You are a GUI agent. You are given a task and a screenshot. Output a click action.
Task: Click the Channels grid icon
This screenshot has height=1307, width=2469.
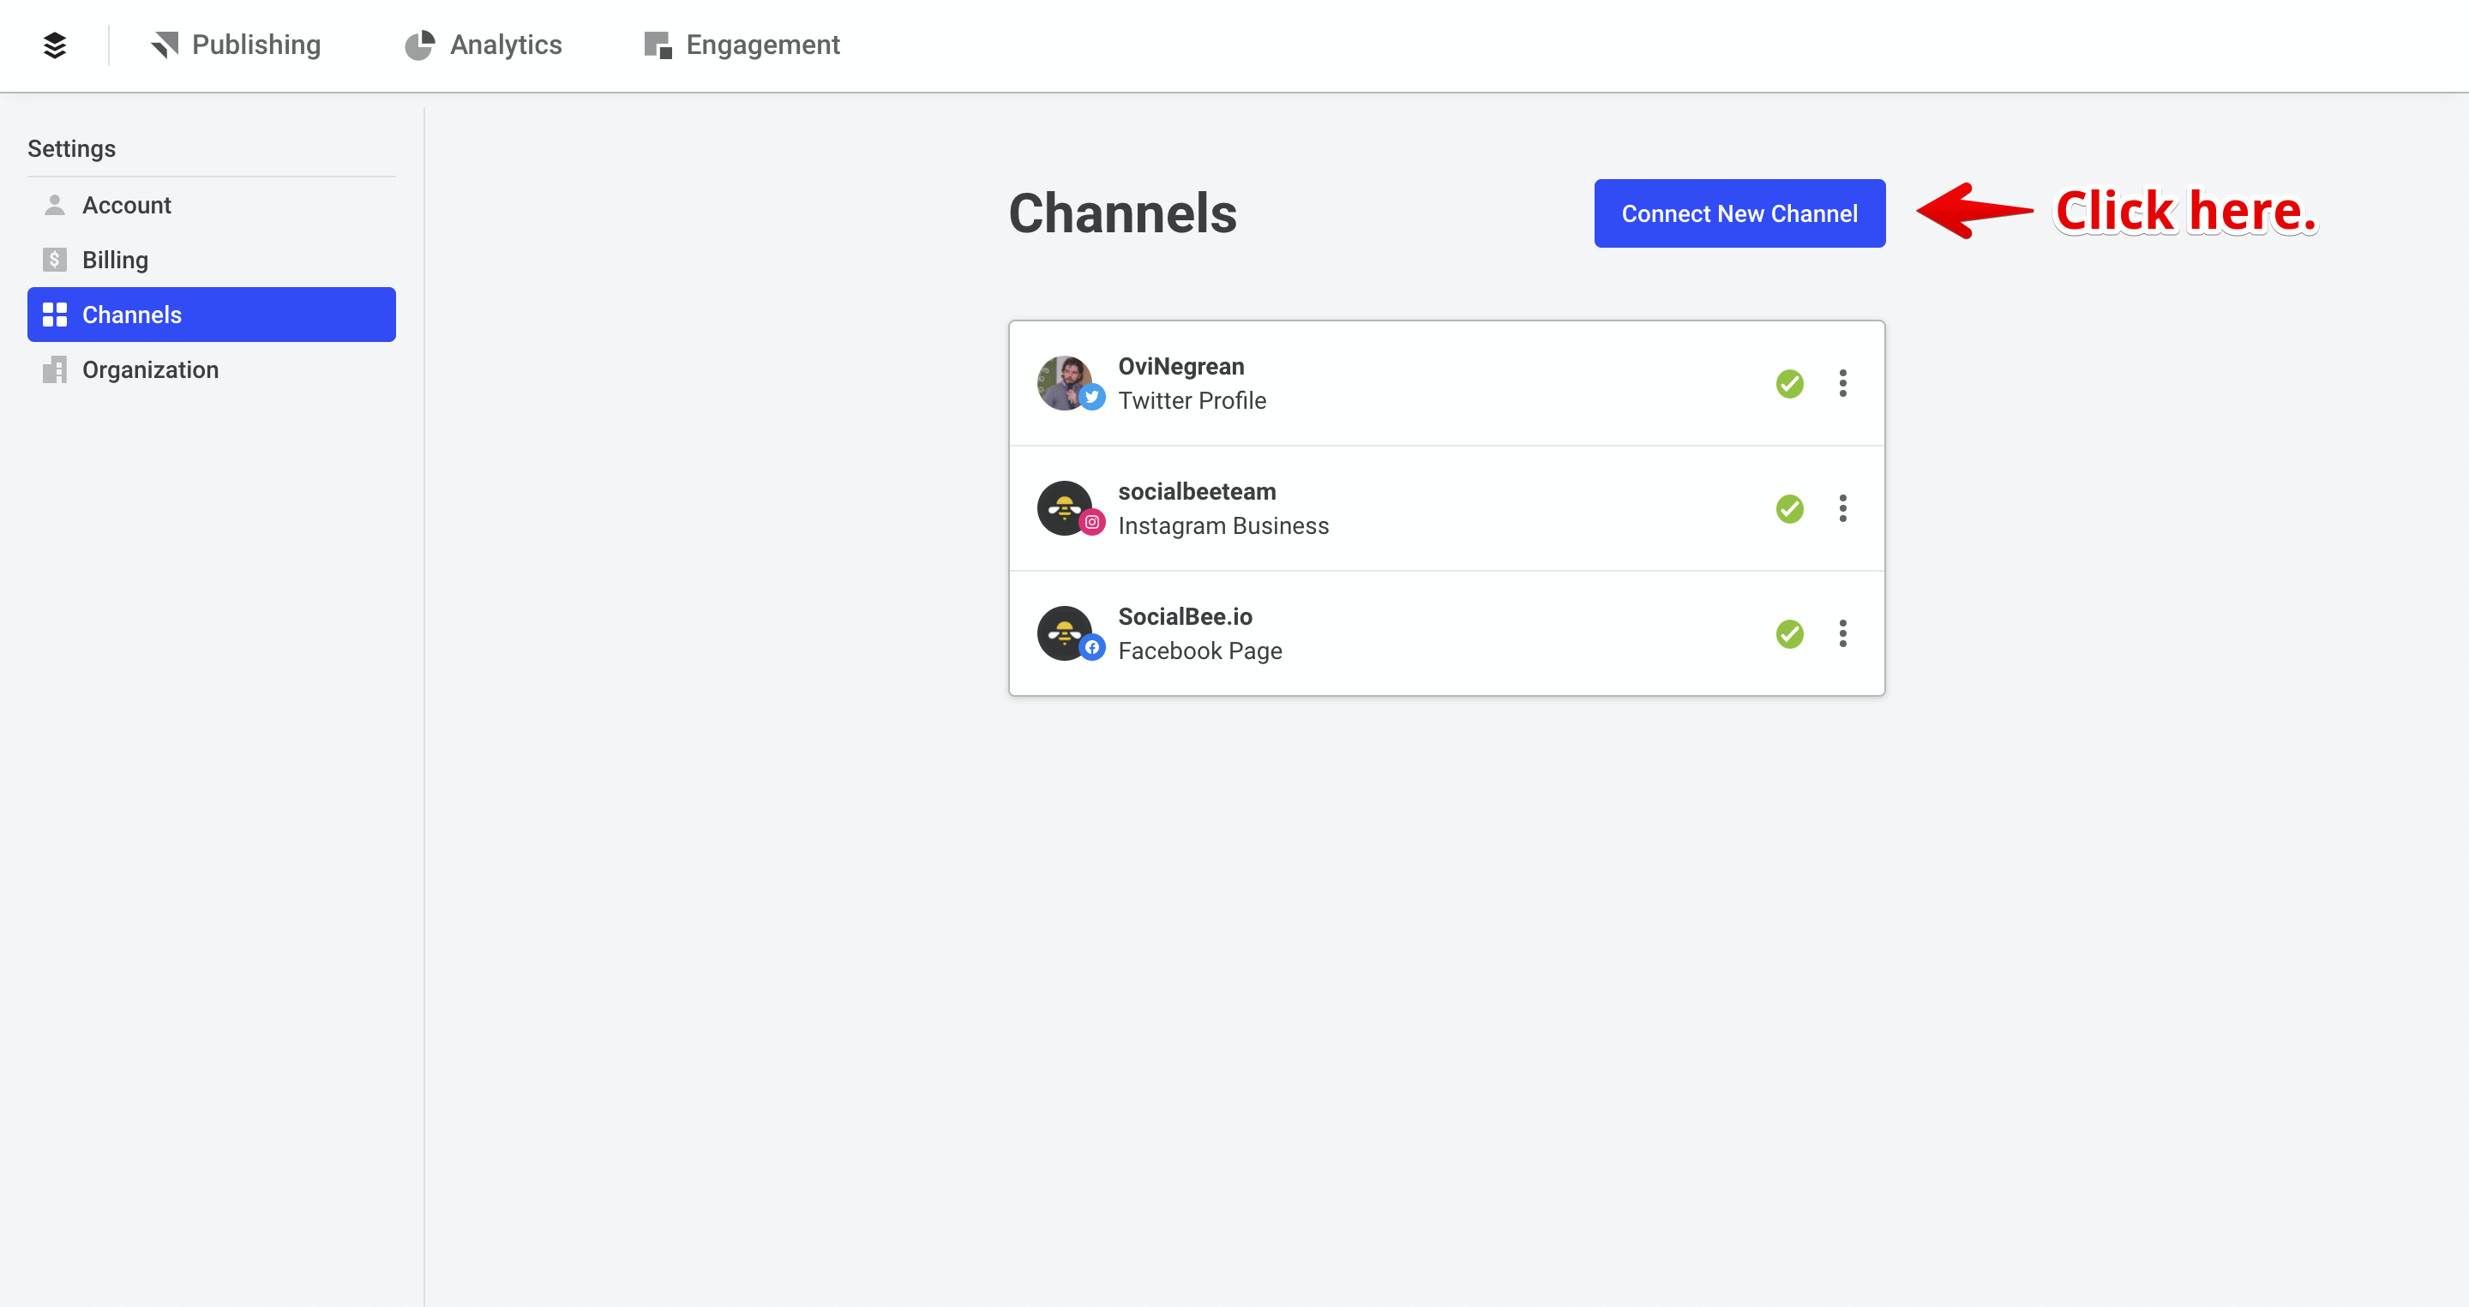(x=55, y=315)
